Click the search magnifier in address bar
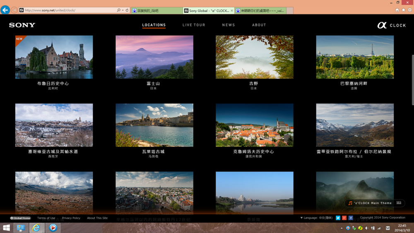The width and height of the screenshot is (414, 233). (118, 10)
